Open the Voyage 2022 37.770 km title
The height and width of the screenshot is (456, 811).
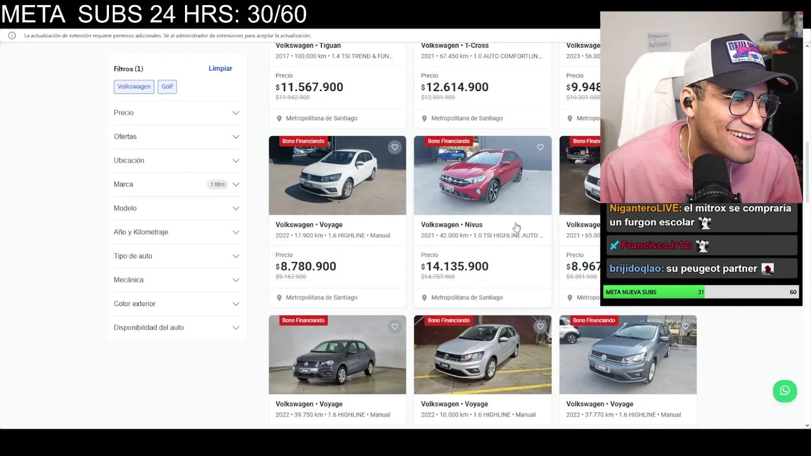point(599,404)
